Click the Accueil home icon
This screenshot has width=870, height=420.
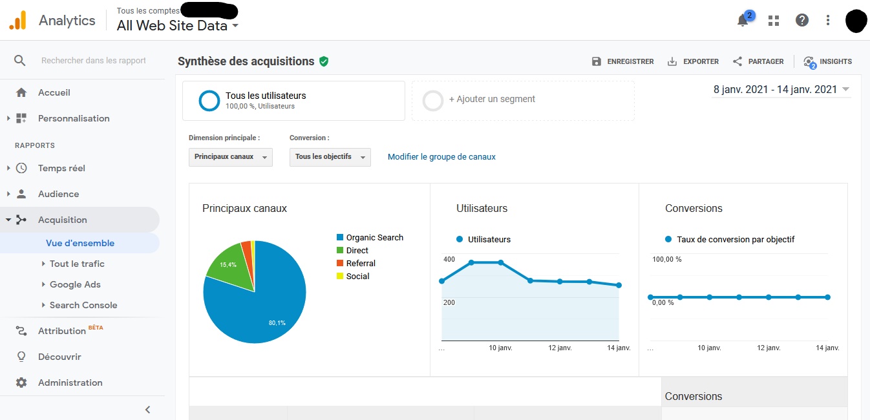(21, 92)
